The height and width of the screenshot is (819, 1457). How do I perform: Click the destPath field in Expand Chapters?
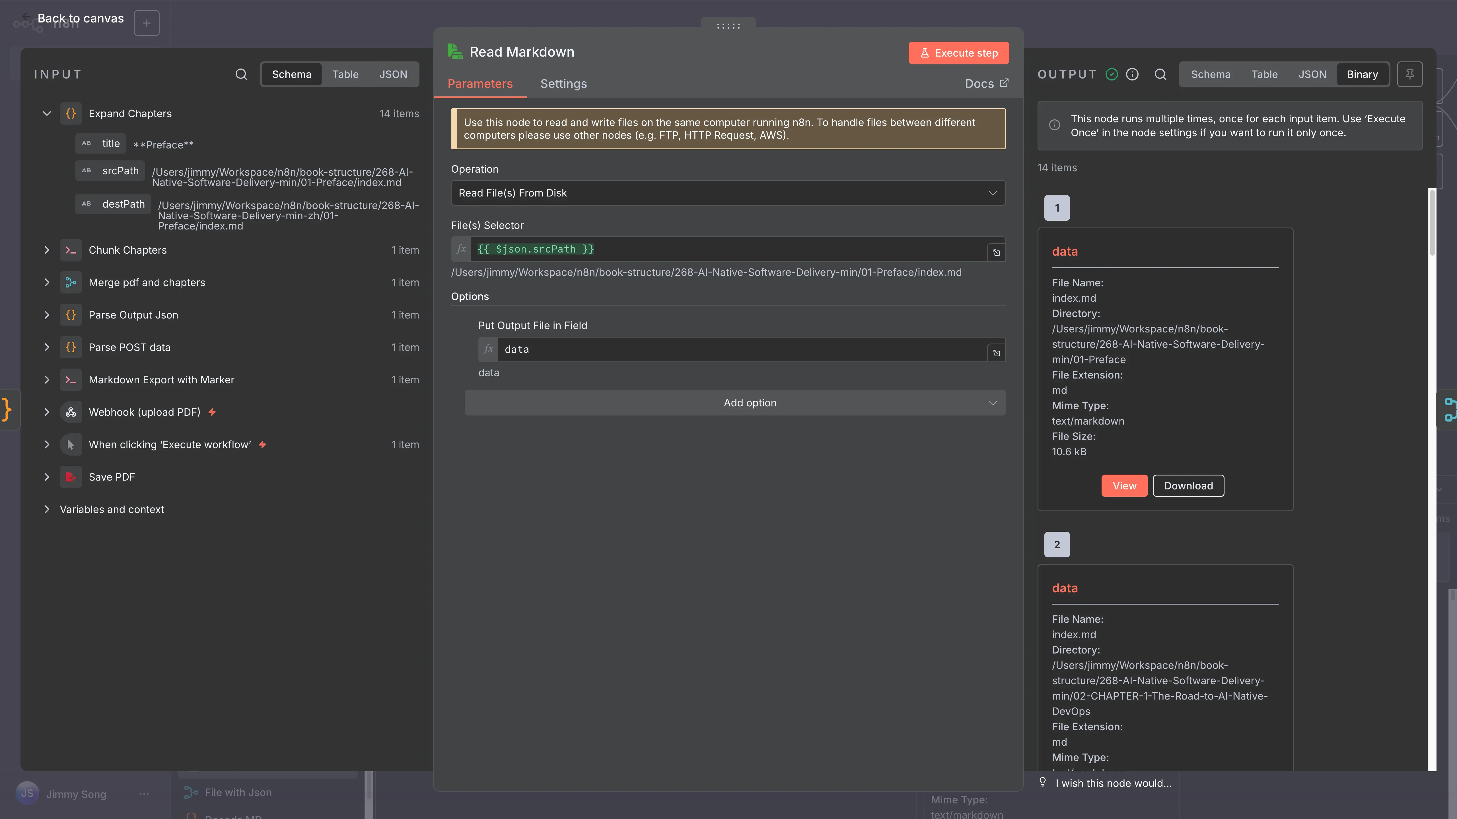click(x=113, y=204)
